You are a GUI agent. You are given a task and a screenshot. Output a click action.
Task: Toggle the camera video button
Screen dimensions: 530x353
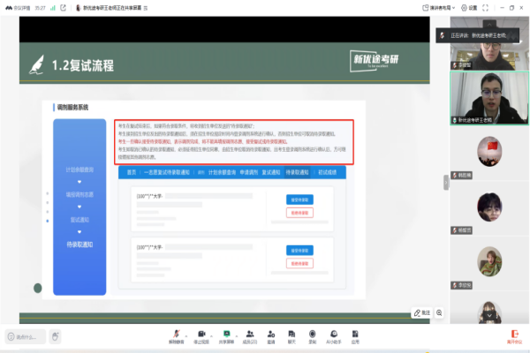[201, 334]
